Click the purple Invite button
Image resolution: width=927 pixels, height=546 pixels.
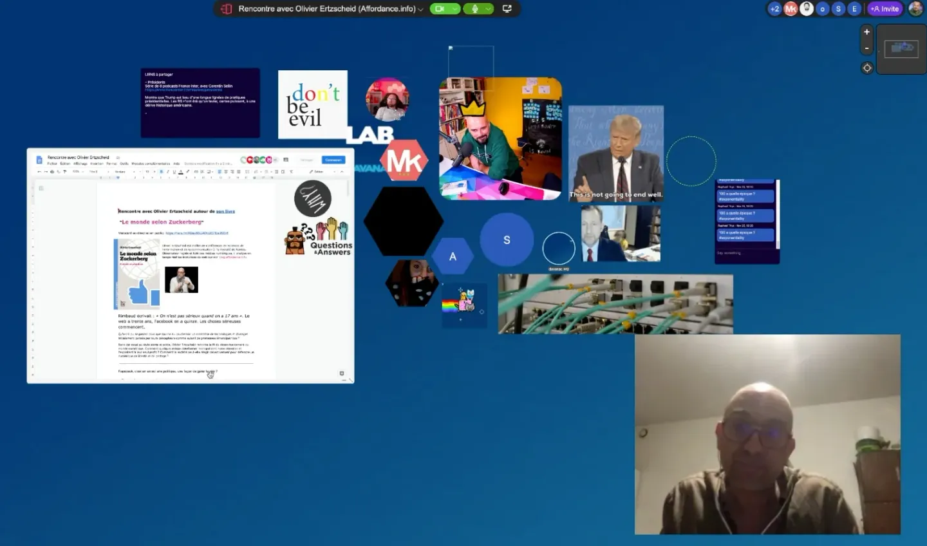(885, 9)
